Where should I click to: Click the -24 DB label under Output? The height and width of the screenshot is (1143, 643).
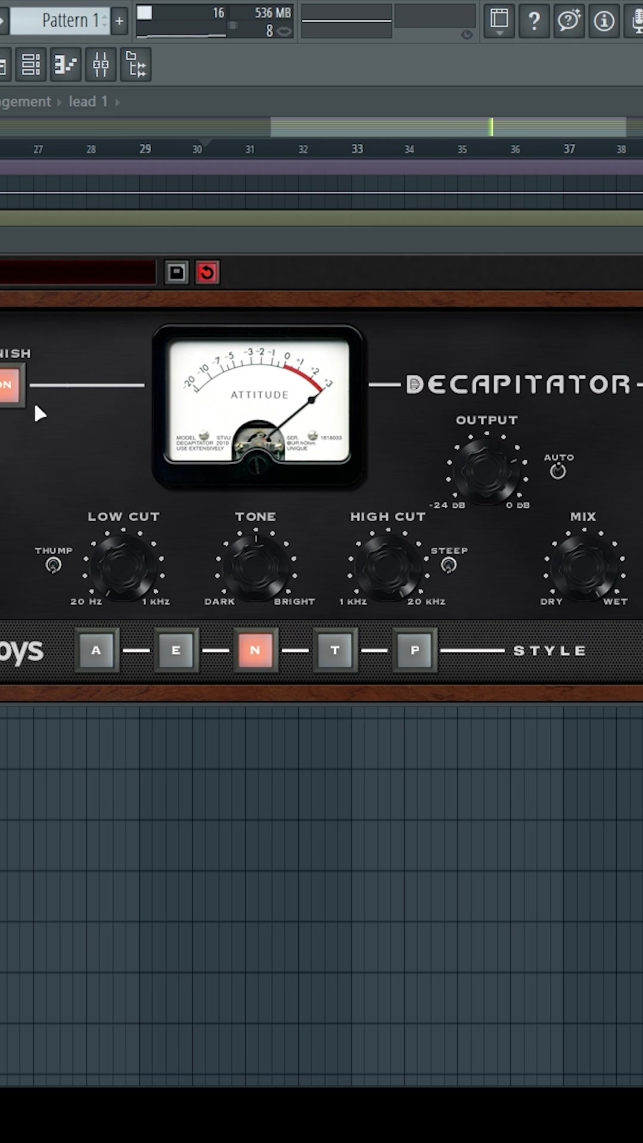click(x=447, y=505)
